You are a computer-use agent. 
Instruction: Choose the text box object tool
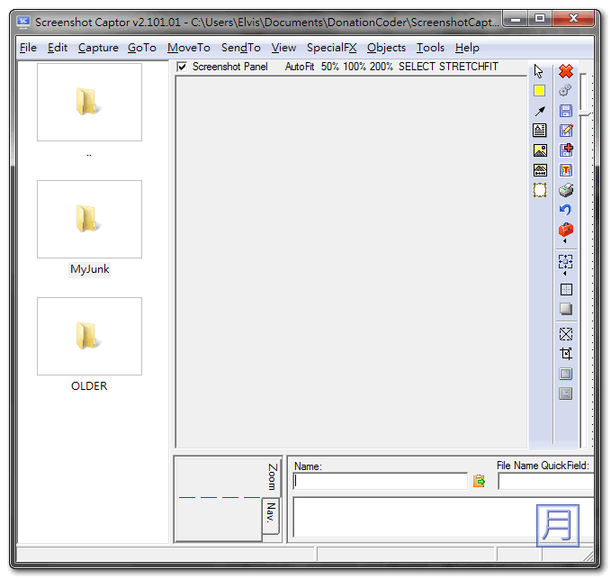click(540, 131)
